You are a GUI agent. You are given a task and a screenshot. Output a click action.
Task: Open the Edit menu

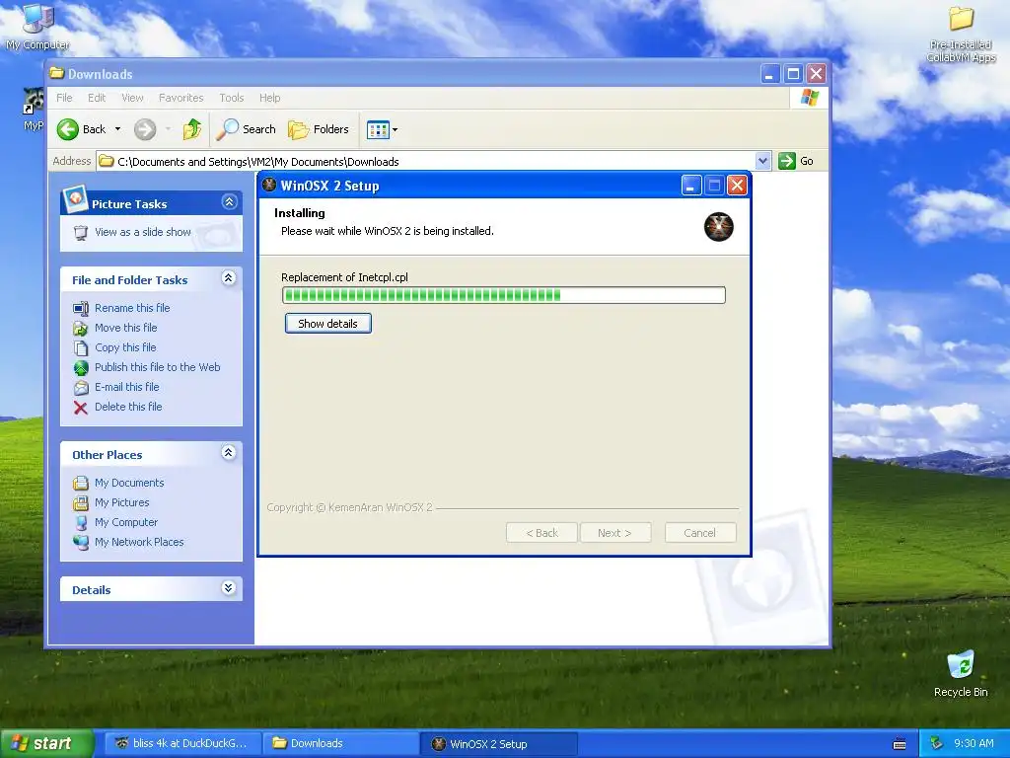97,98
